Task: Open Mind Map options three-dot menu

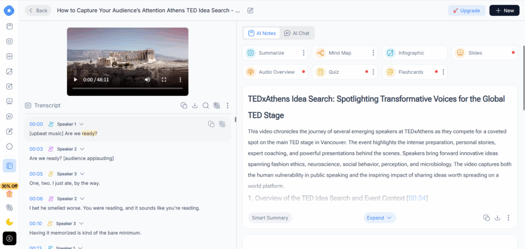Action: [x=373, y=53]
